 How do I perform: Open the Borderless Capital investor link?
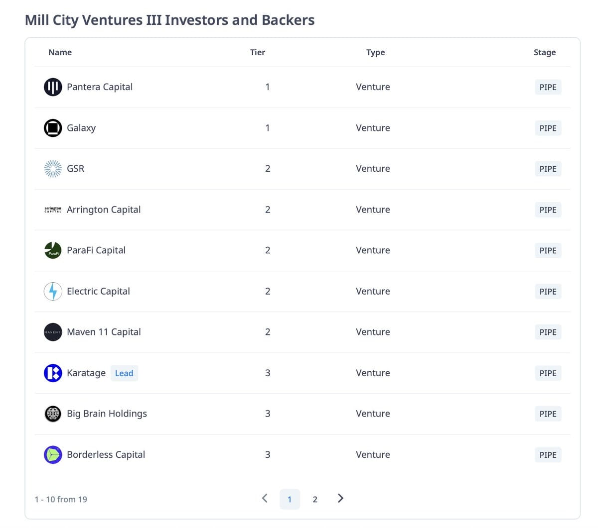click(x=106, y=454)
